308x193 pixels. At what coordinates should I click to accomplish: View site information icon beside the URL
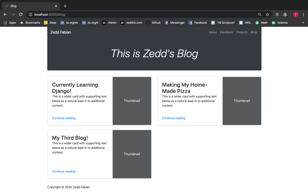tap(30, 14)
